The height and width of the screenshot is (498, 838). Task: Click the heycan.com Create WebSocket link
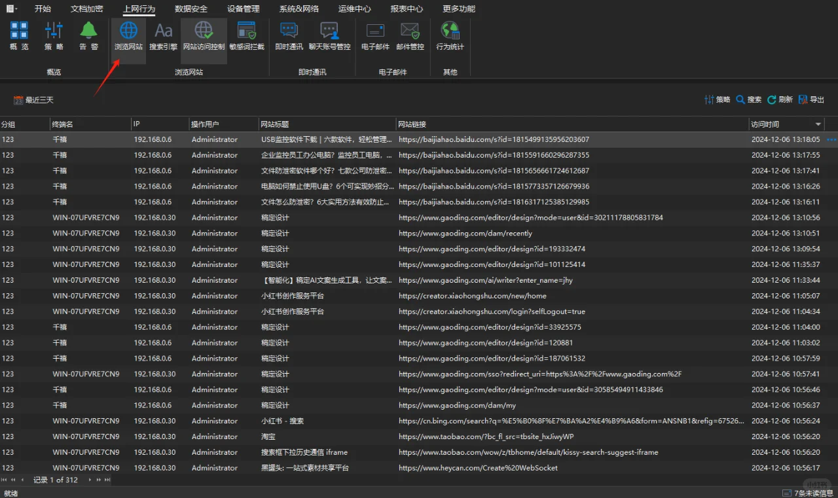pos(479,469)
